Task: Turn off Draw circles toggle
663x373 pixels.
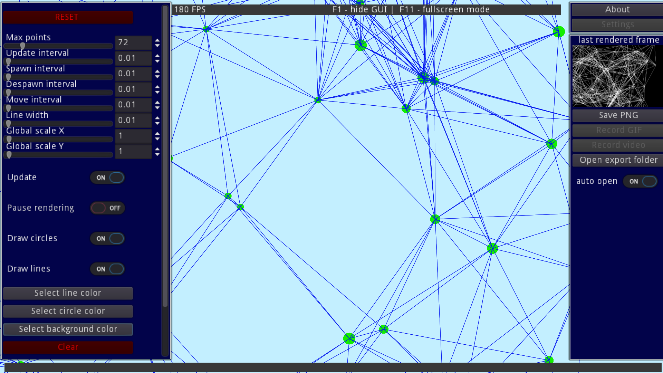Action: tap(107, 239)
